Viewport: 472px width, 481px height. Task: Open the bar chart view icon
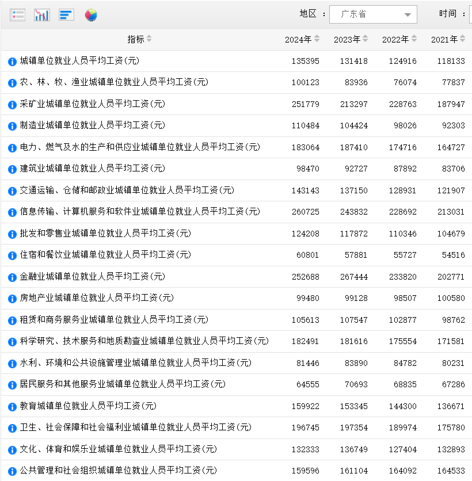point(42,15)
